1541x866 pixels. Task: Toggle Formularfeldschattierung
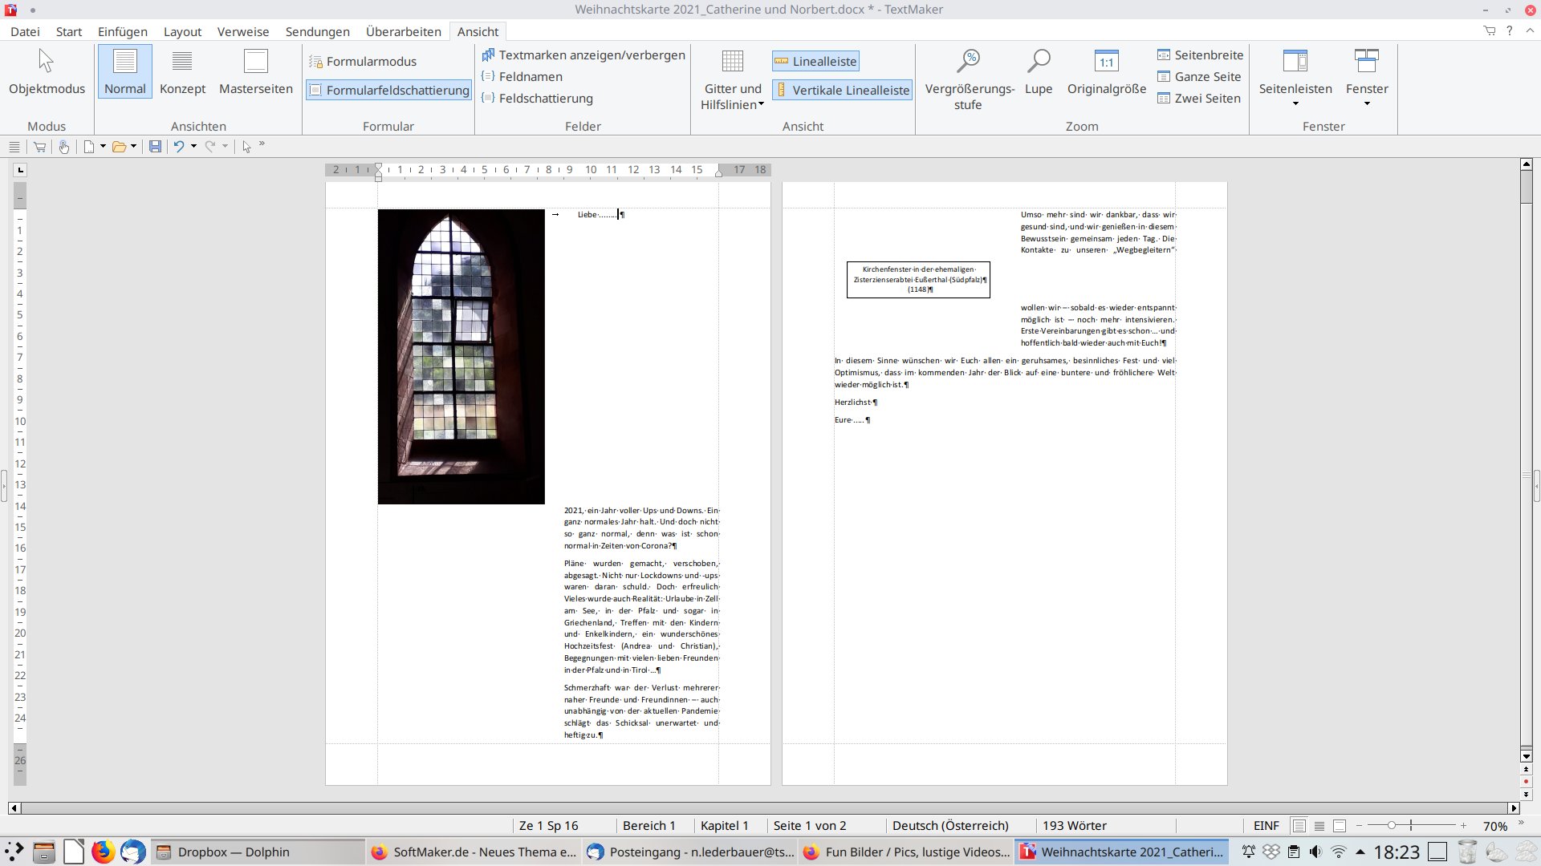click(389, 90)
